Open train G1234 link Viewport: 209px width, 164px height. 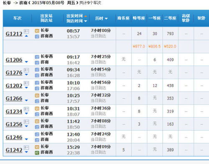14,112
